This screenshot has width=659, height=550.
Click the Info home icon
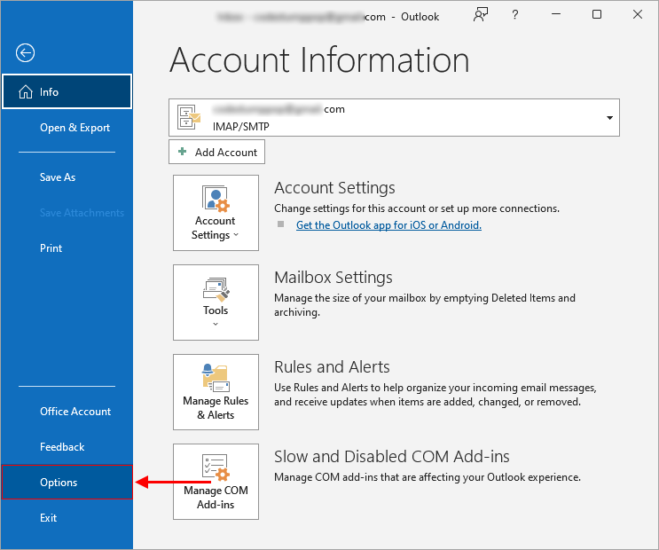[25, 92]
